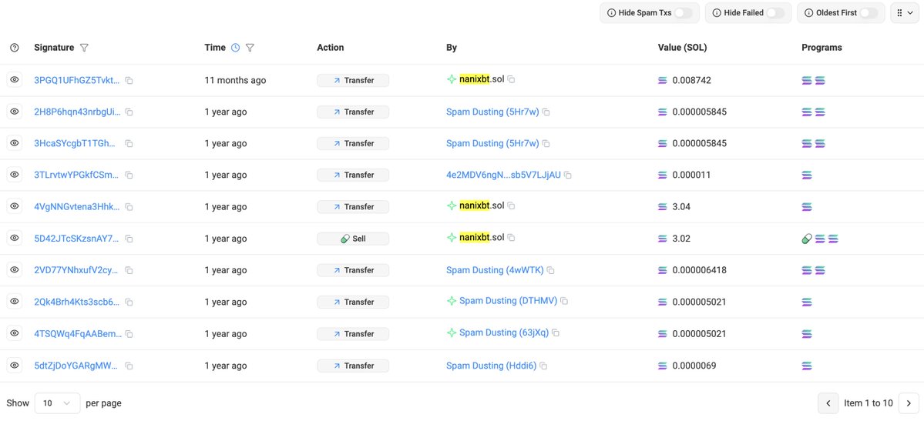Copy Spam Dusting (63jXq) address
The width and height of the screenshot is (924, 421).
(x=556, y=333)
